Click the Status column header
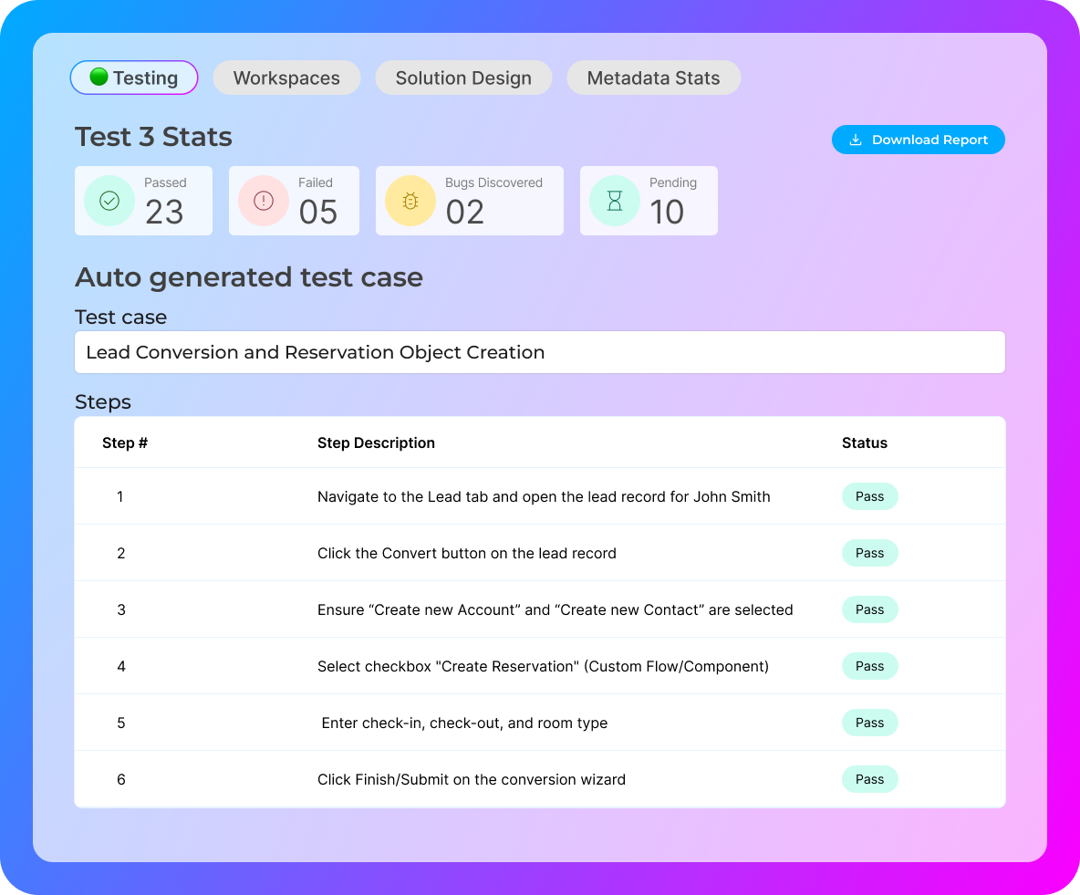This screenshot has height=895, width=1080. (865, 442)
